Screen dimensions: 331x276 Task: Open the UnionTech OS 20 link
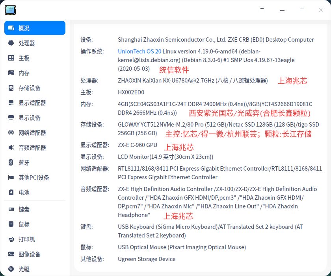(x=139, y=51)
